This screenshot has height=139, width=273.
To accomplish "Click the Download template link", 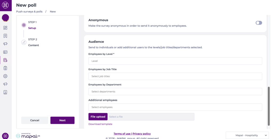I will pyautogui.click(x=100, y=124).
